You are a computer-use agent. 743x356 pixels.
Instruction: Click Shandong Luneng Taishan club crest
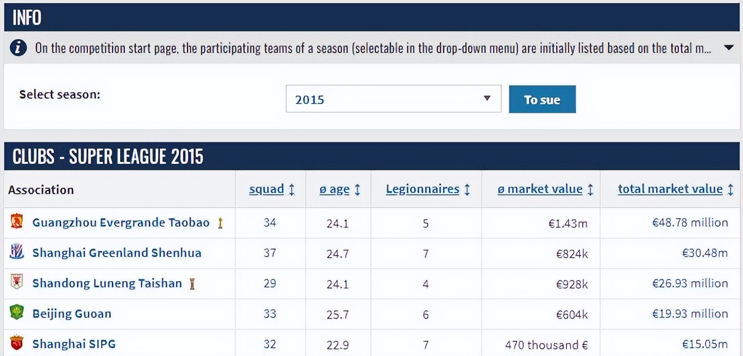pyautogui.click(x=17, y=282)
